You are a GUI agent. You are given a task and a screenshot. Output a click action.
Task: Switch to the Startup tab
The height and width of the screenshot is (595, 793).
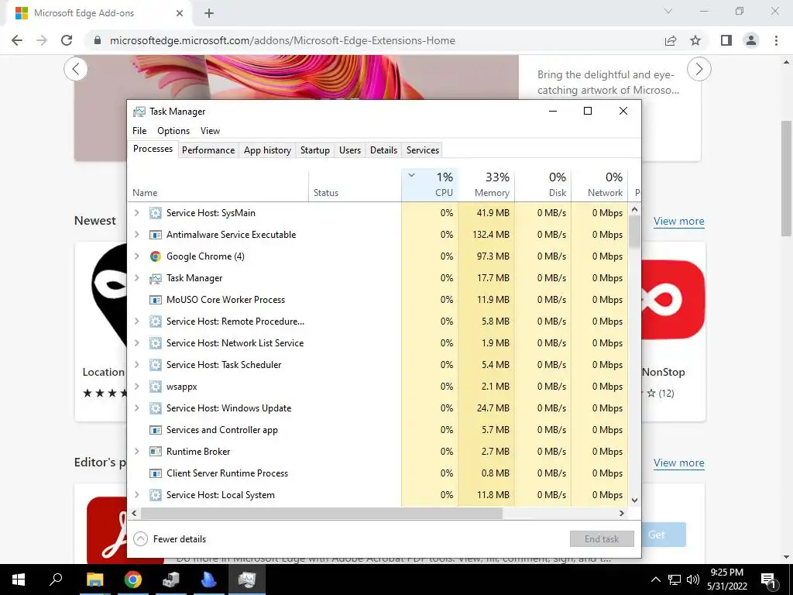pyautogui.click(x=315, y=150)
